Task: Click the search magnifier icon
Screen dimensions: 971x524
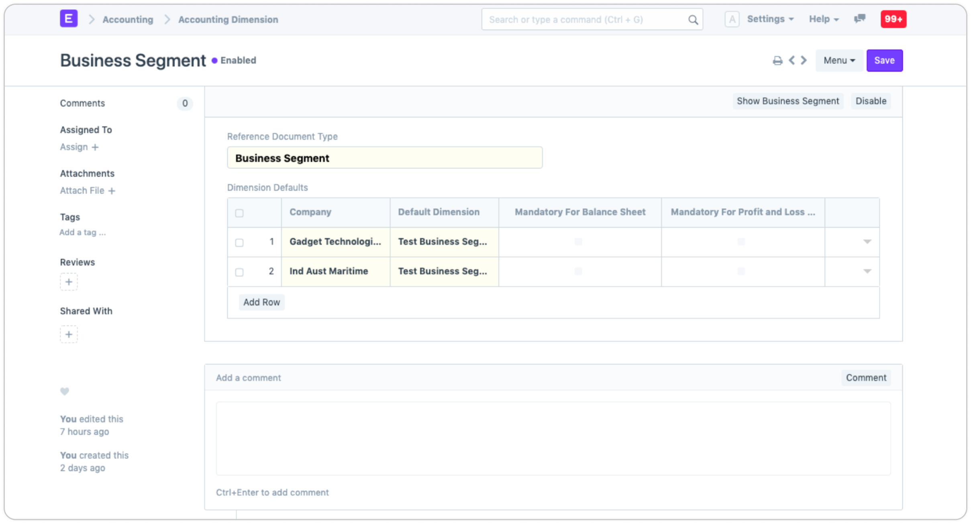Action: click(x=693, y=20)
